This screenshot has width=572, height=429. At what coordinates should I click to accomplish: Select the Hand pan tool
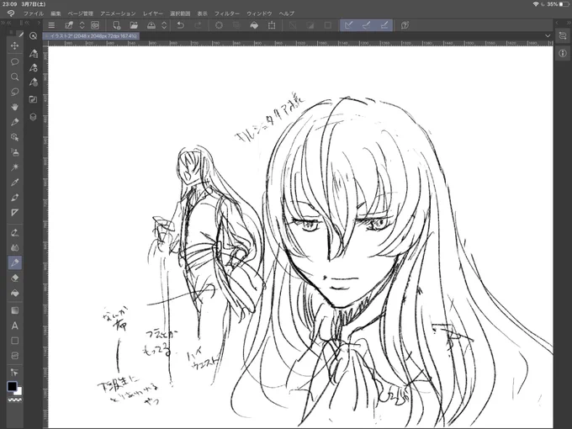point(14,107)
